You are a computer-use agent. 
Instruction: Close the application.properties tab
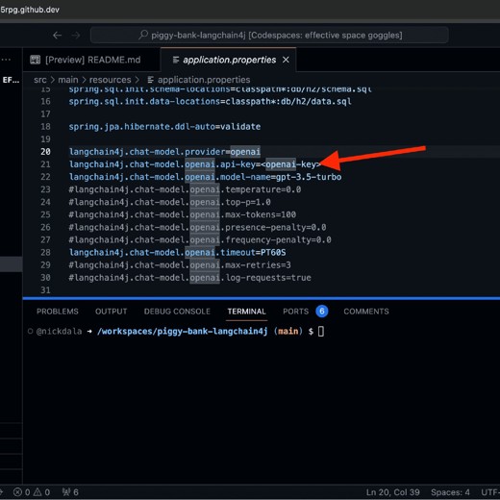286,60
